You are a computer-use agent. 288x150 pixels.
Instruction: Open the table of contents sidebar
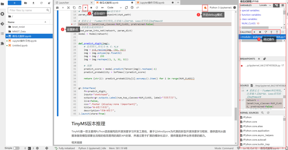point(2,34)
